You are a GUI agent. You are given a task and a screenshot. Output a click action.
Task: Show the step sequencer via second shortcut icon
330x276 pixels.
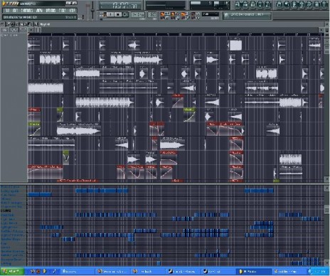tap(245, 4)
